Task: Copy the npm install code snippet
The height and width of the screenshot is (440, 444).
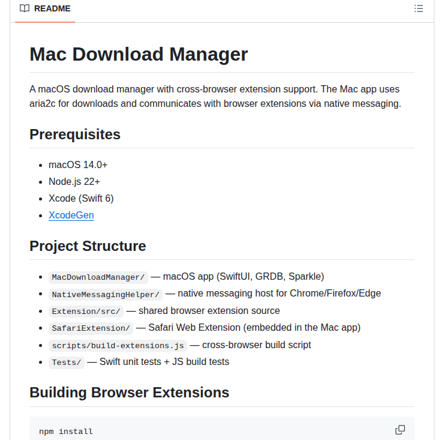Action: point(400,430)
